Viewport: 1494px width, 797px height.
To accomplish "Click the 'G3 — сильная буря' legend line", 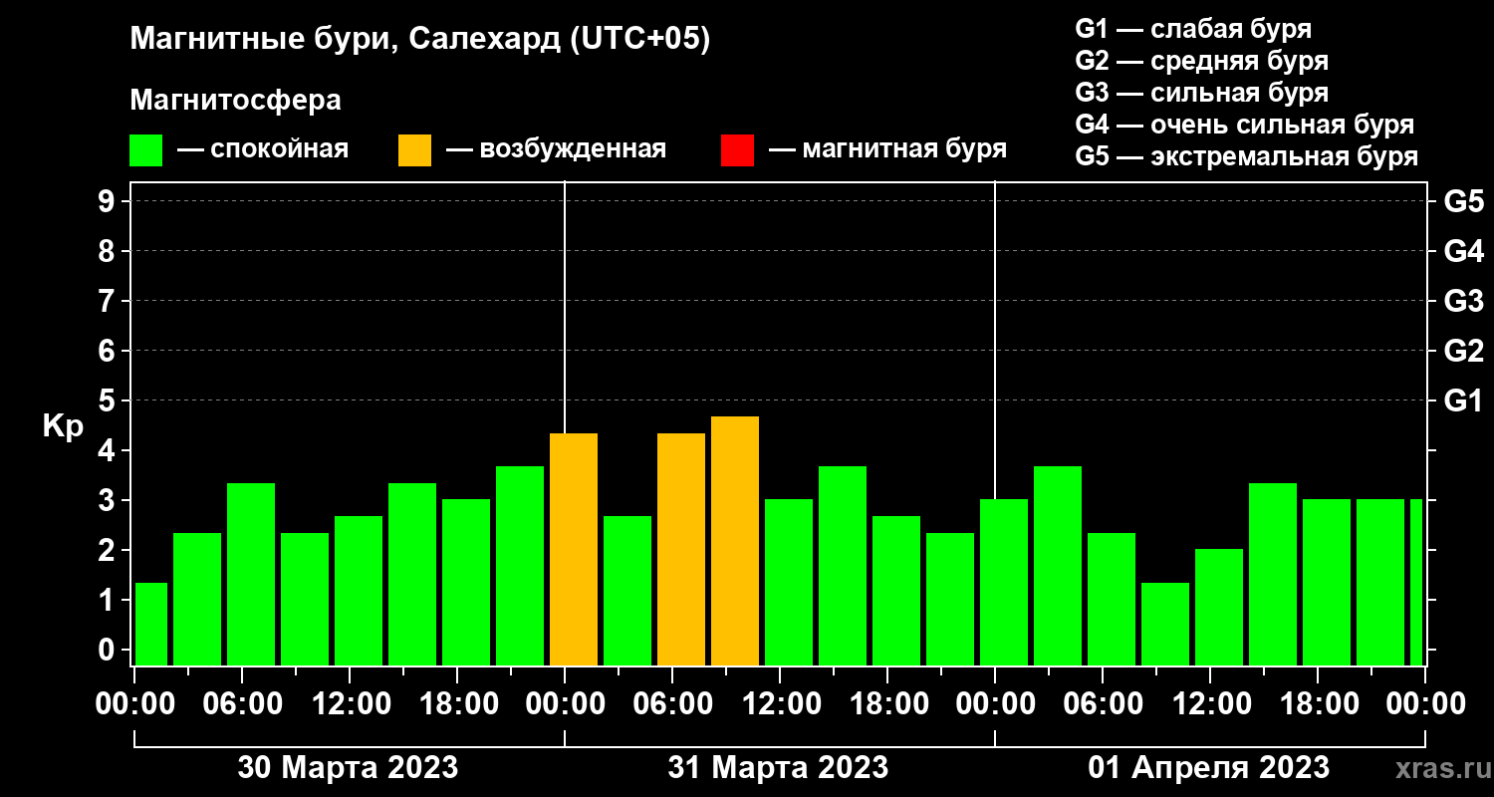I will 1202,93.
